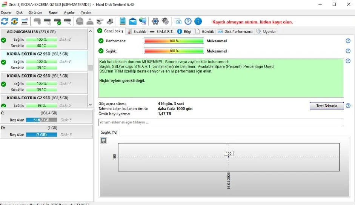Screen dimensions: 355x205
Task: Open the Ayarlar menu
Action: 69,12
